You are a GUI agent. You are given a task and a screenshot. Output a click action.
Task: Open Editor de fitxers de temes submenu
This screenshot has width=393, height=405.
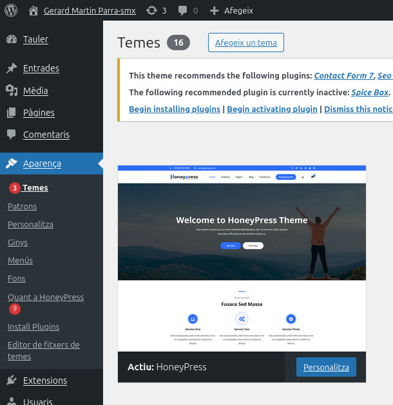click(44, 350)
